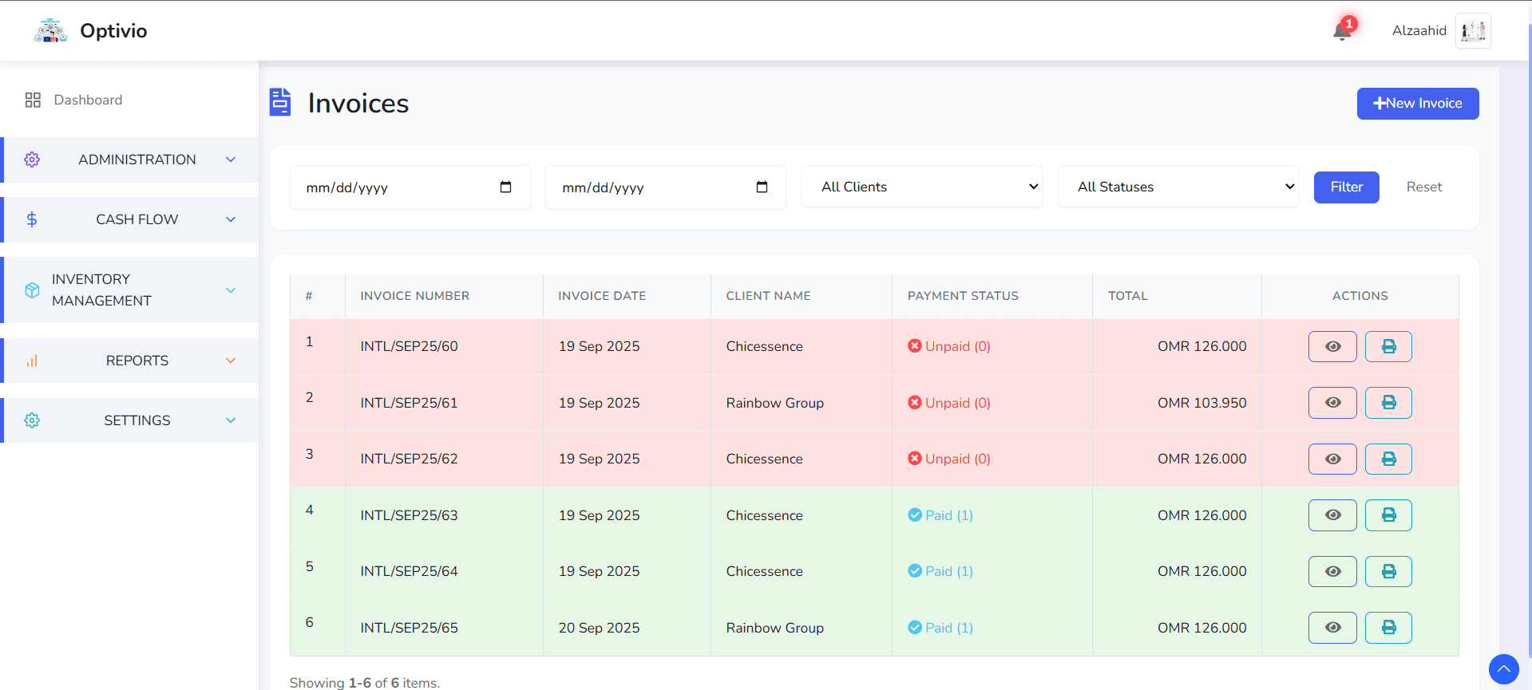This screenshot has height=690, width=1532.
Task: Expand the CASH FLOW menu chevron
Action: pyautogui.click(x=231, y=219)
